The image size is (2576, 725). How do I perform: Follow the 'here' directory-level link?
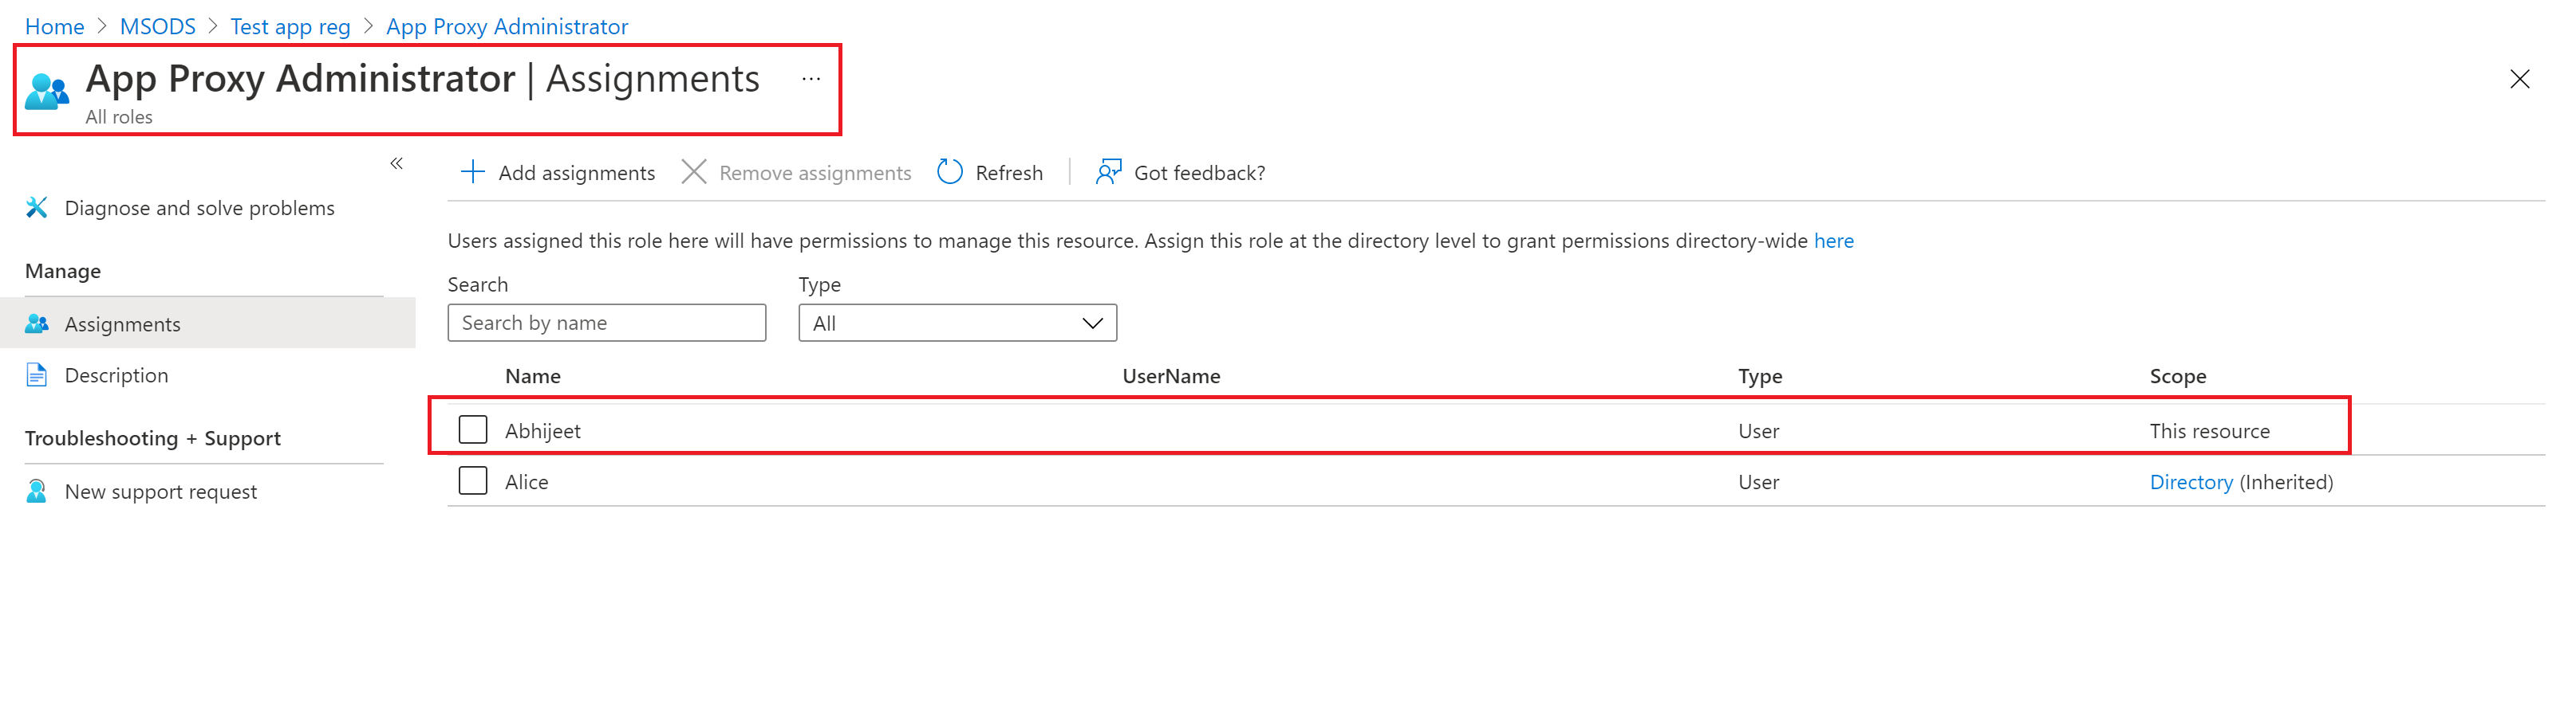[1833, 241]
